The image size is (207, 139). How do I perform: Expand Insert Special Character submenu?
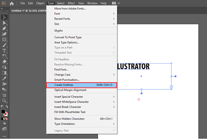(x=81, y=97)
